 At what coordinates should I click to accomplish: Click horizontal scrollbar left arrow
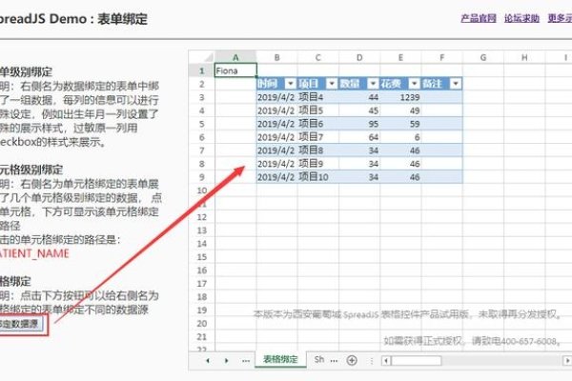tap(386, 361)
